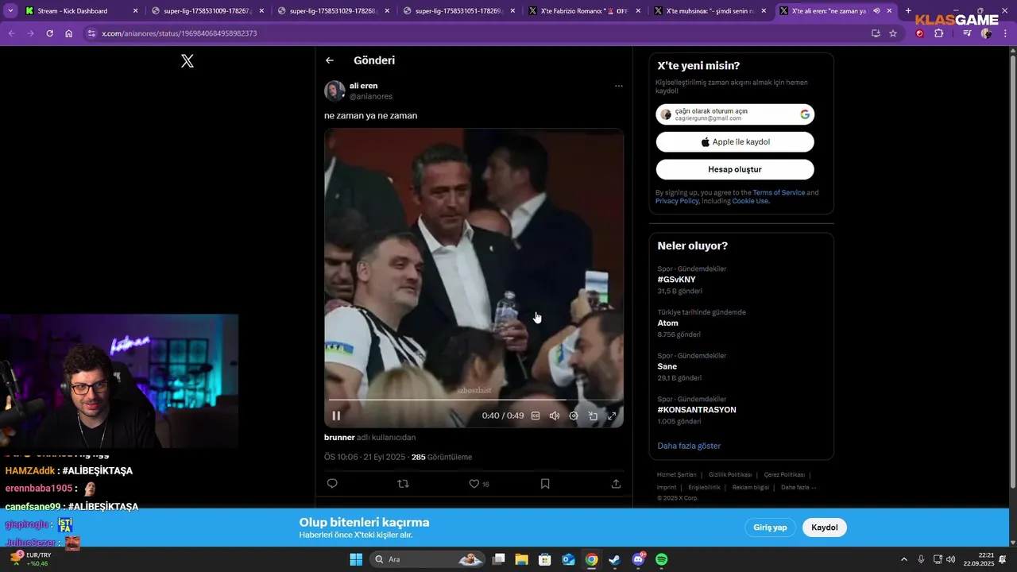Sign in with Google as çağrı

pos(735,114)
